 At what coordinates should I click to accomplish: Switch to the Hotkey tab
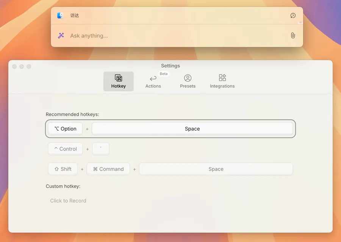point(119,81)
